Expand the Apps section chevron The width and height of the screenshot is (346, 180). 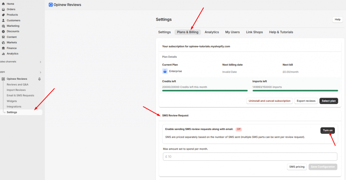click(41, 72)
